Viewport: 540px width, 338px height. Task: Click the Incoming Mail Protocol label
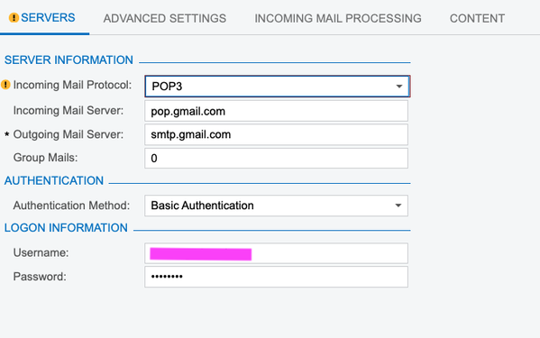pos(72,85)
